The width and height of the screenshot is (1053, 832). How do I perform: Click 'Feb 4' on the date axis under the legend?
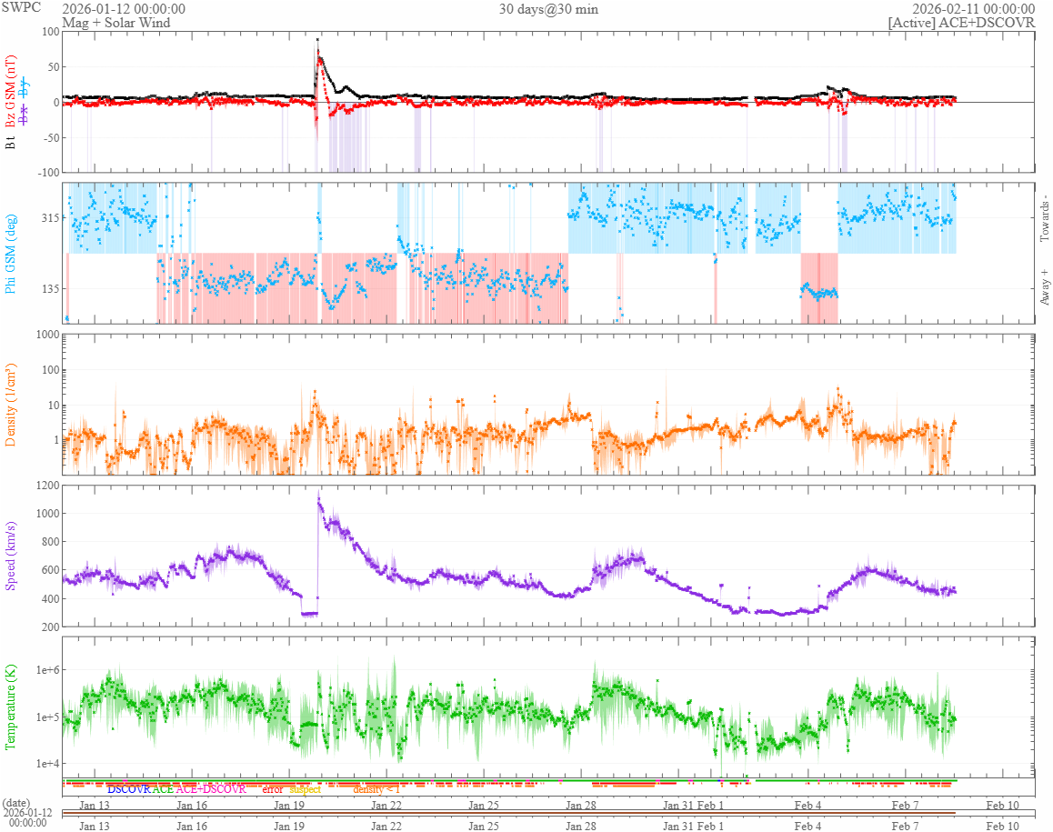pos(807,805)
